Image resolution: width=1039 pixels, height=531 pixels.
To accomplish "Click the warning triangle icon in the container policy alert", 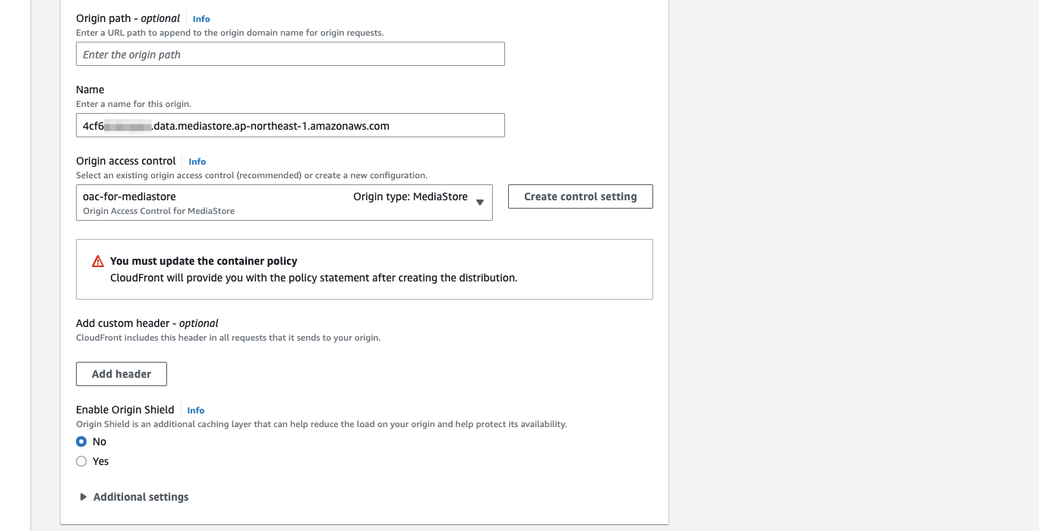I will click(x=98, y=261).
